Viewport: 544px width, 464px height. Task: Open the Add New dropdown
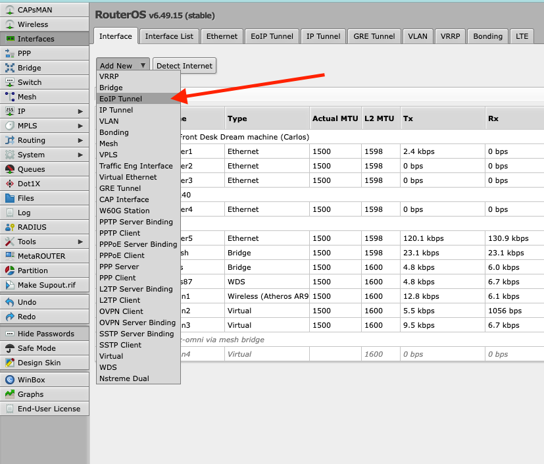coord(123,66)
